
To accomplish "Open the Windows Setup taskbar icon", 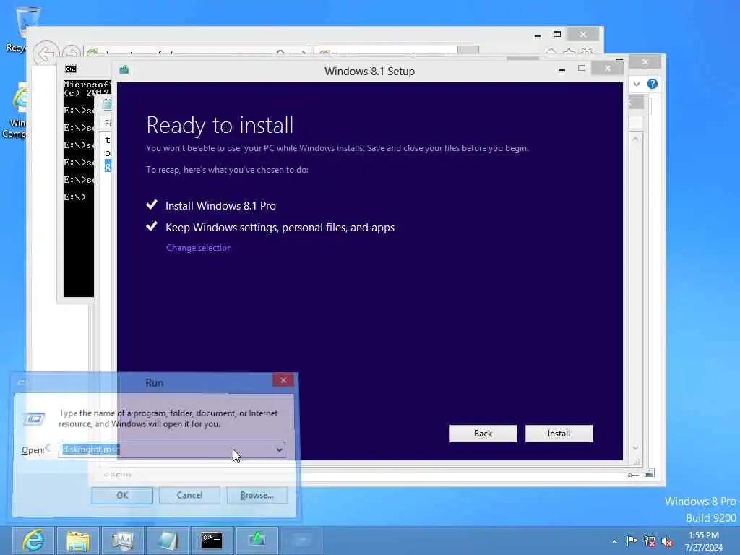I will click(257, 541).
